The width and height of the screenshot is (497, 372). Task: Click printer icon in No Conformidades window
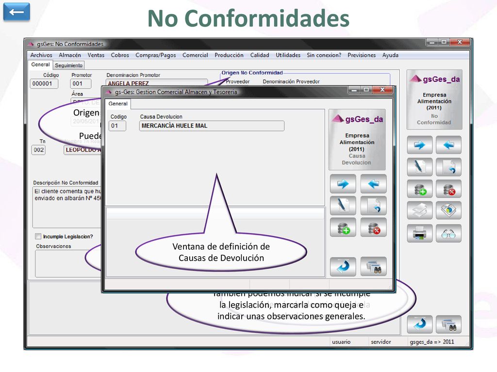coord(420,233)
